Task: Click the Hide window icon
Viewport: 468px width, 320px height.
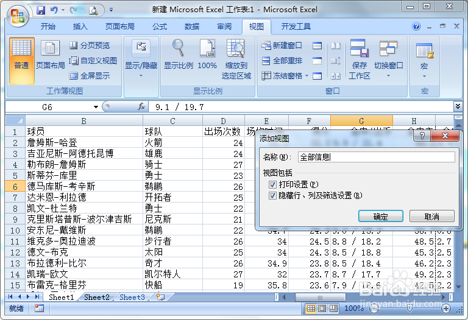Action: pos(317,61)
